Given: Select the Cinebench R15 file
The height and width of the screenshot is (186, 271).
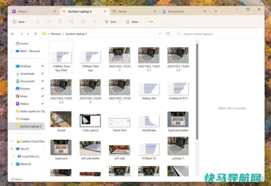Looking at the screenshot, I should (x=178, y=90).
